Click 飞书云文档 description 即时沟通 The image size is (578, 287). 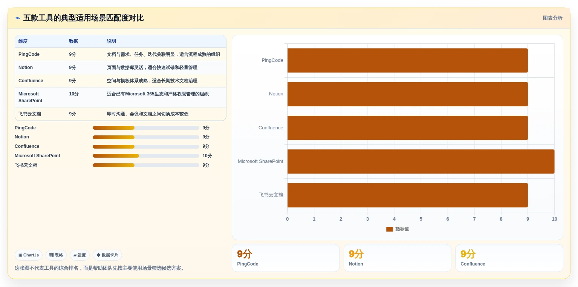tap(148, 114)
